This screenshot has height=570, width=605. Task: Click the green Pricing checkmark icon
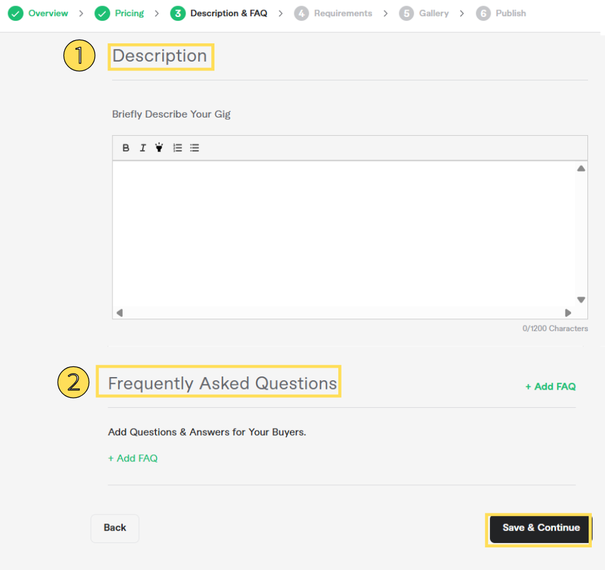[103, 13]
